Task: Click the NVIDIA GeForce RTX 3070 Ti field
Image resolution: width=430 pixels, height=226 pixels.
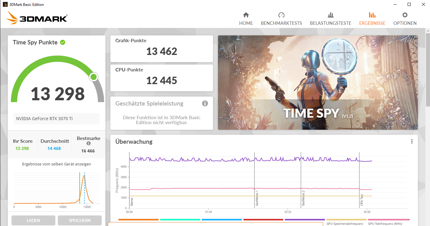Action: pos(56,119)
